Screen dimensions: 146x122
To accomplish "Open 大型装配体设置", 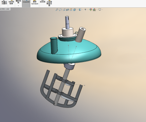I will click(x=49, y=3).
